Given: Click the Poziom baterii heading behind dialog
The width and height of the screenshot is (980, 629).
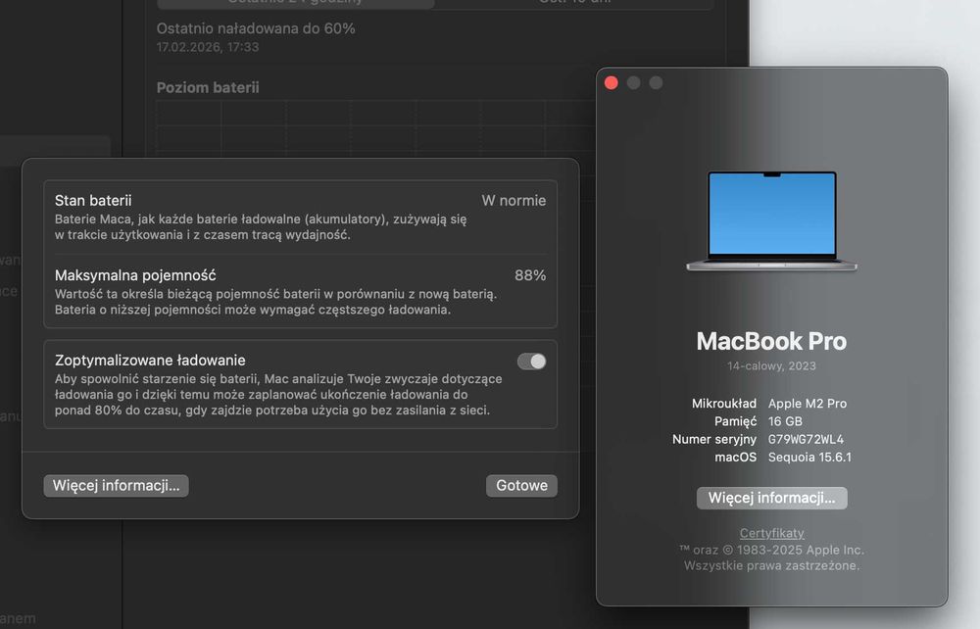Looking at the screenshot, I should (208, 87).
